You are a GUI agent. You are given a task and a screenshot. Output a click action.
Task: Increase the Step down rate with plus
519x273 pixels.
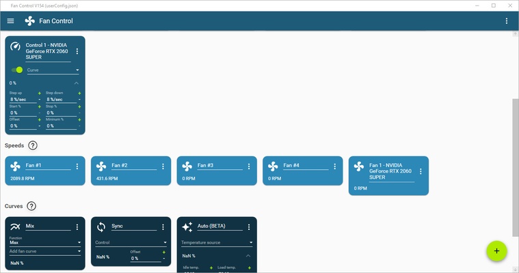click(79, 94)
